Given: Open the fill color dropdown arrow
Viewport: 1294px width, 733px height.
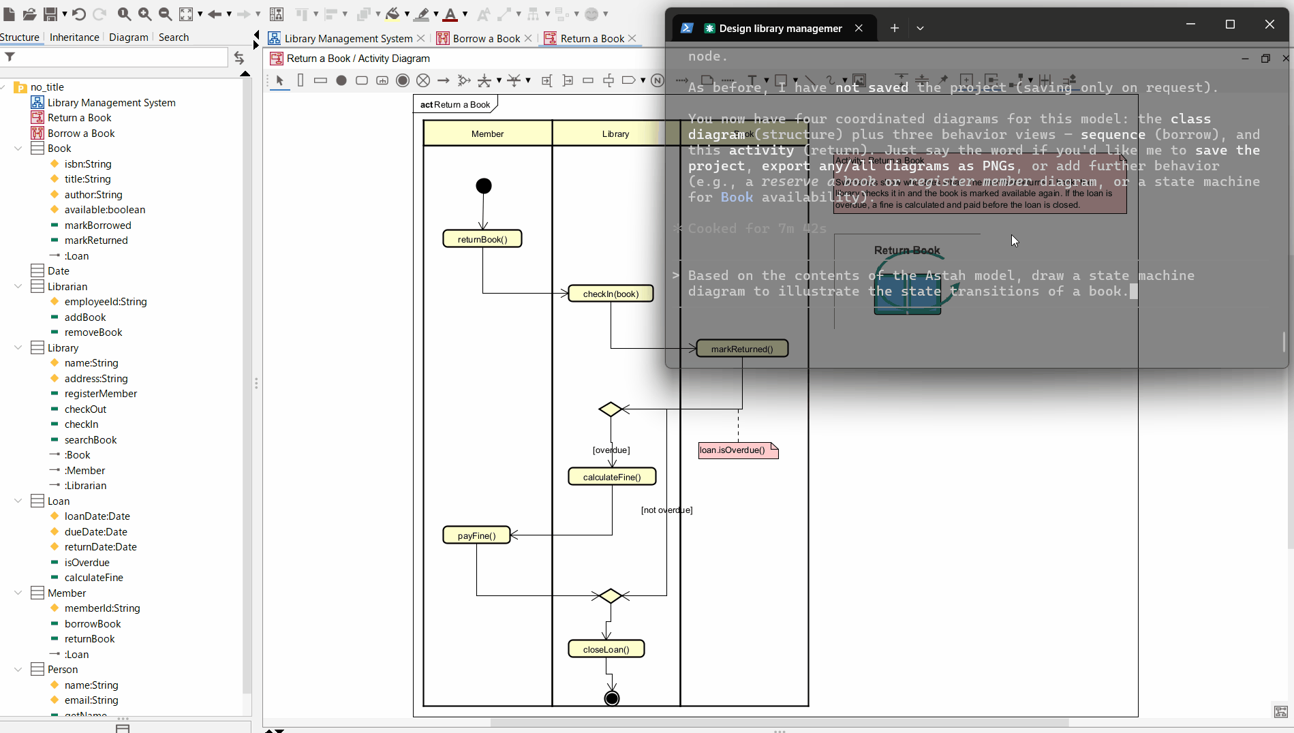Looking at the screenshot, I should [x=407, y=14].
